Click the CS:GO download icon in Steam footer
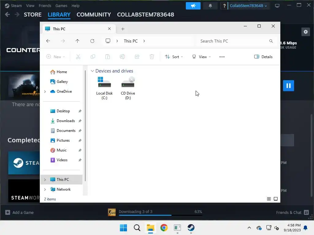This screenshot has height=235, width=314. (112, 212)
